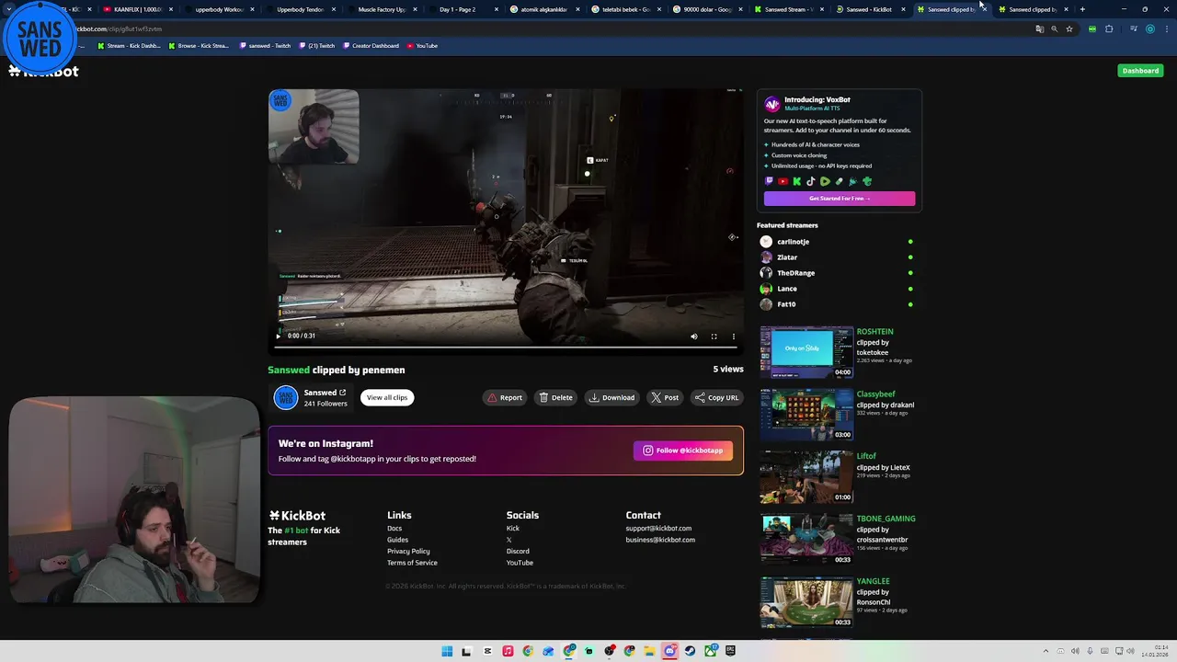The width and height of the screenshot is (1177, 662).
Task: Open Creator Dashboard bookmark
Action: pos(372,46)
